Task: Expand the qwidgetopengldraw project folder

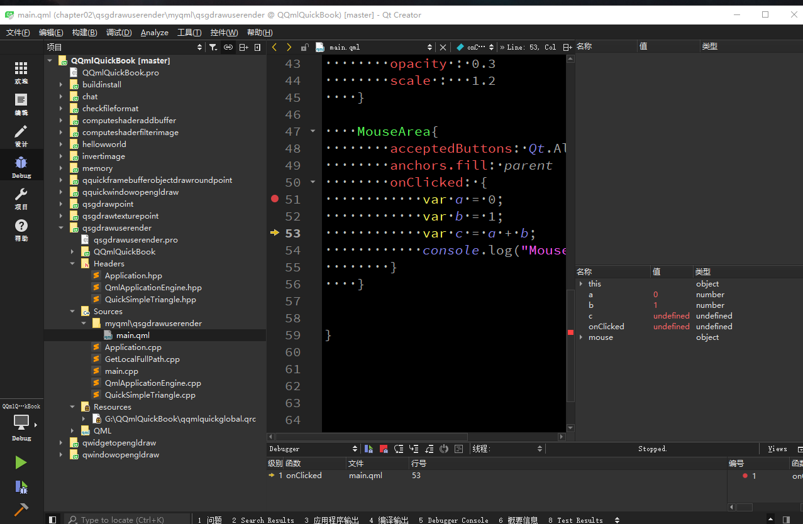Action: click(x=61, y=443)
